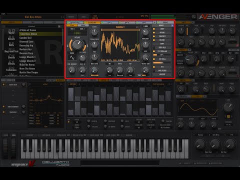Click the oscillator waveform next/previous arrows
This screenshot has height=180, width=240.
(137, 27)
